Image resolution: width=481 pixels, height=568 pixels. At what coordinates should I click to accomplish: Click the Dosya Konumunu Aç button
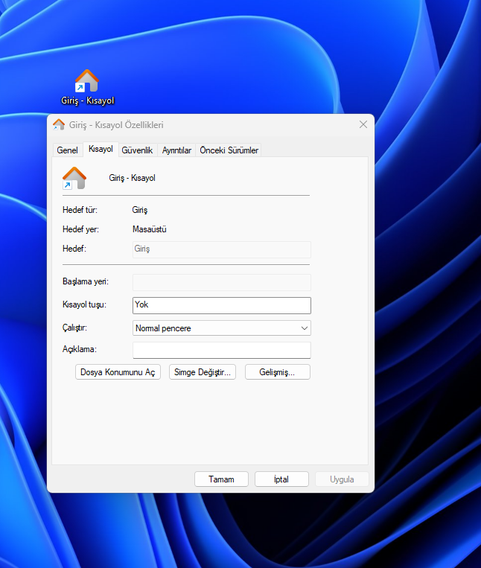click(118, 372)
